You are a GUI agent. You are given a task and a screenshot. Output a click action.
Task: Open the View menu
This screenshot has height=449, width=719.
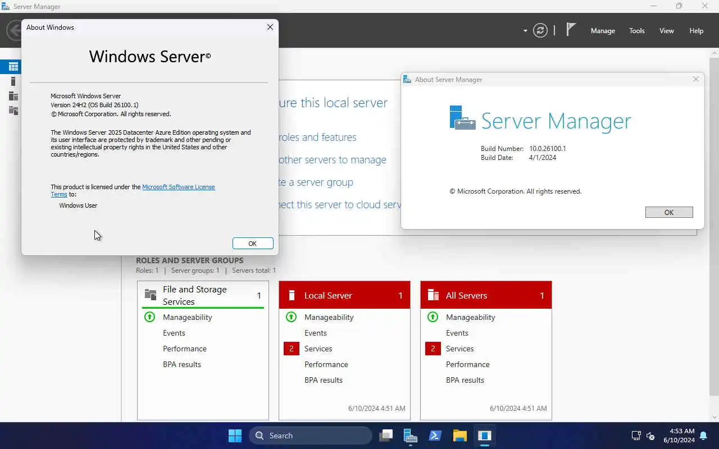click(x=667, y=31)
